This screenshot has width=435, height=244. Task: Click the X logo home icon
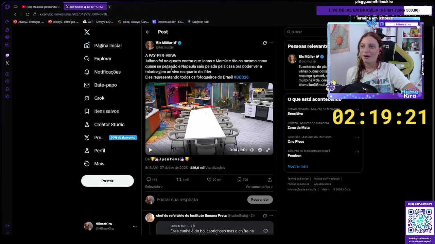coord(87,32)
